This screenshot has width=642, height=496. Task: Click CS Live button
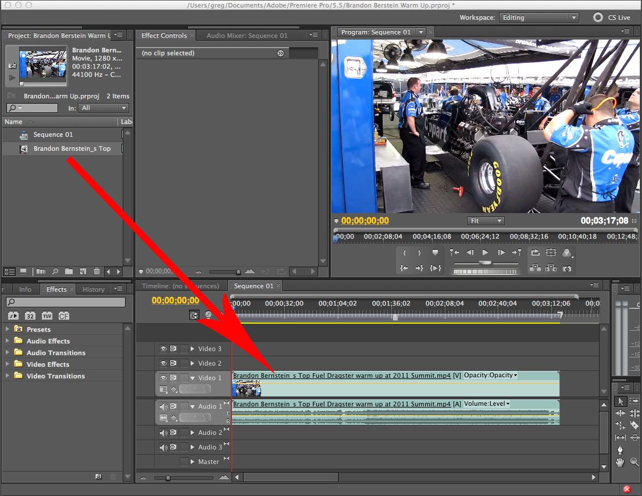coord(612,17)
